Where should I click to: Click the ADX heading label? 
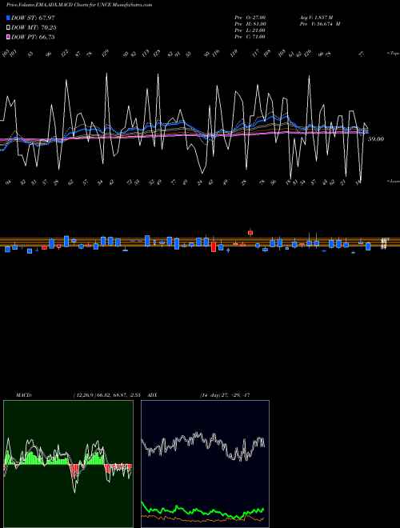coord(152,395)
